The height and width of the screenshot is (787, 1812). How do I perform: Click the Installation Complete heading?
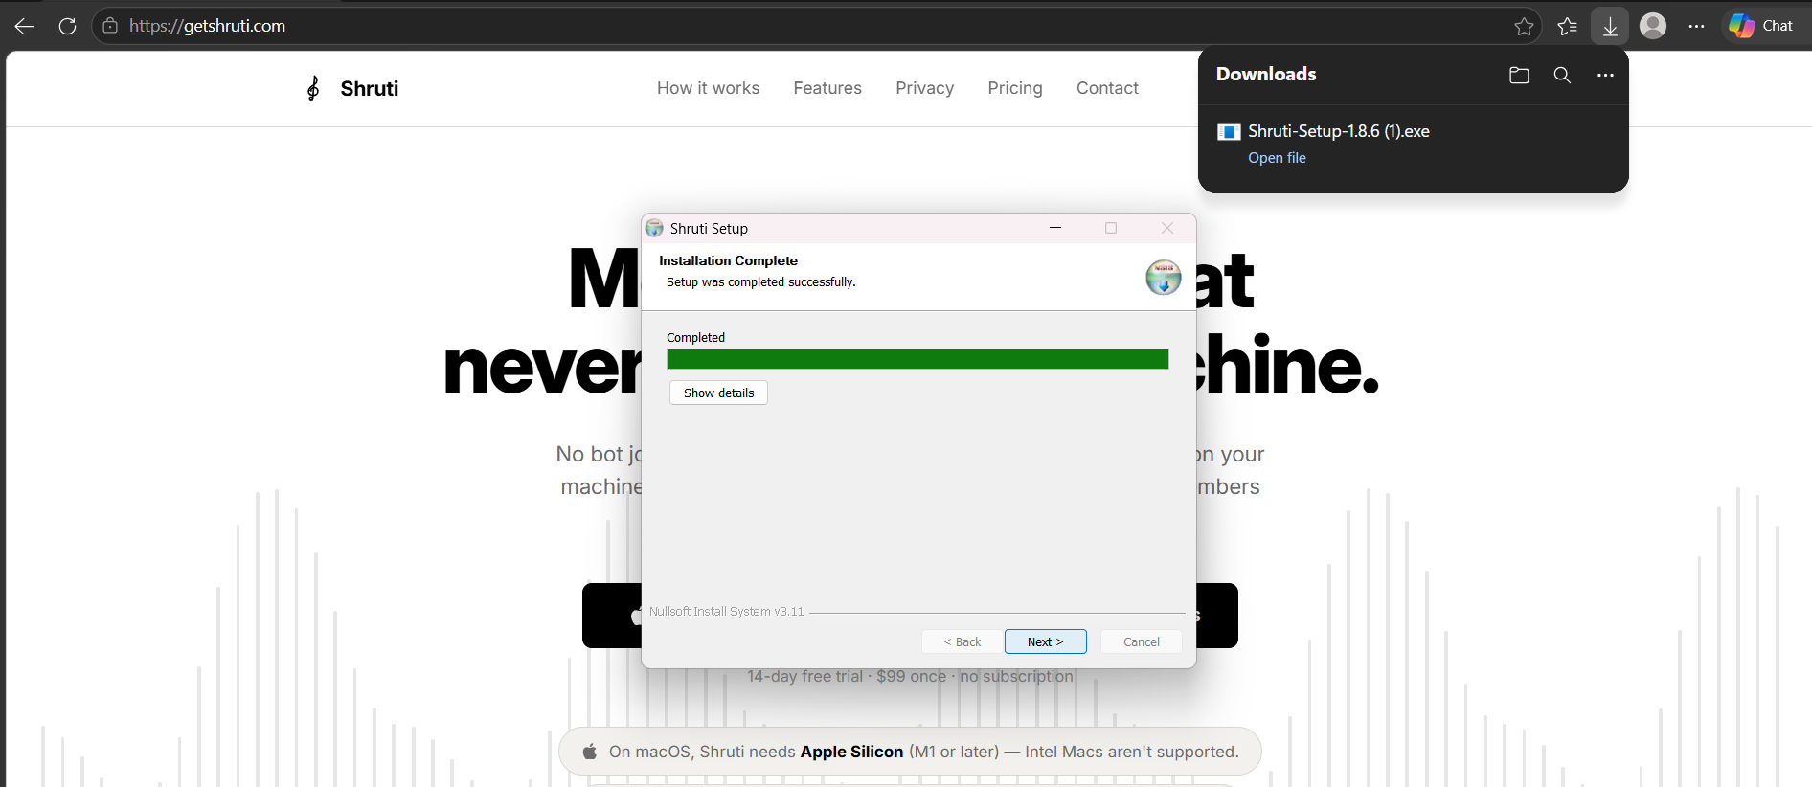tap(728, 260)
